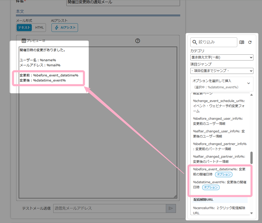Switch mail format to テキスト
This screenshot has width=262, height=223.
tap(24, 28)
